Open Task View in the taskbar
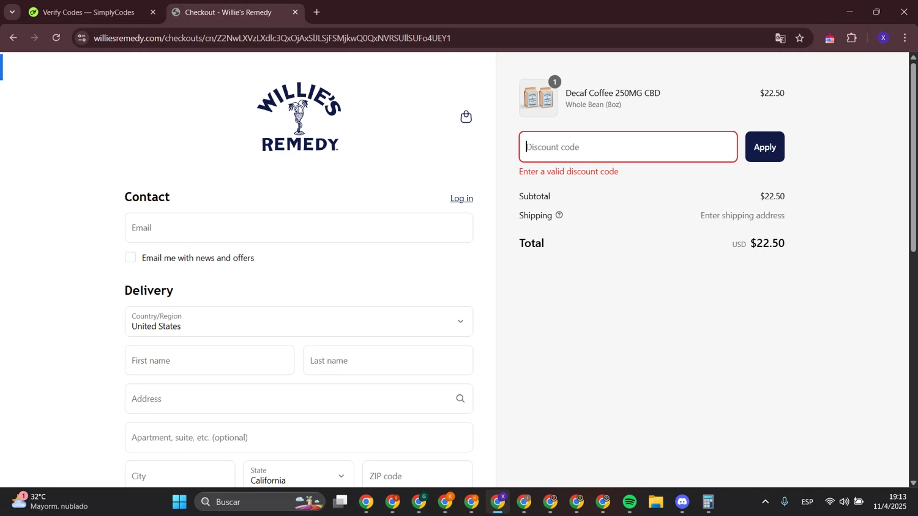Viewport: 918px width, 516px height. pyautogui.click(x=340, y=502)
